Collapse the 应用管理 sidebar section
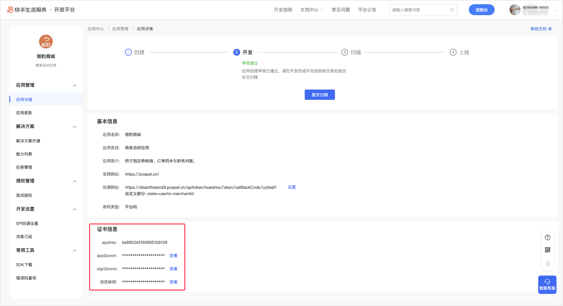The image size is (563, 306). (74, 85)
